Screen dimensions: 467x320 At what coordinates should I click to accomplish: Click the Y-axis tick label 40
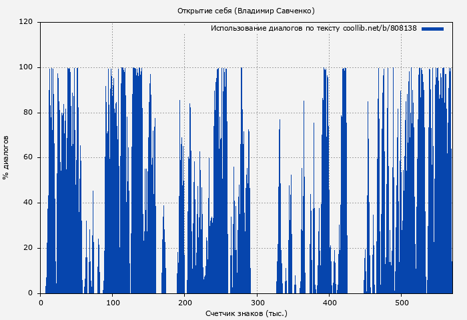click(28, 203)
